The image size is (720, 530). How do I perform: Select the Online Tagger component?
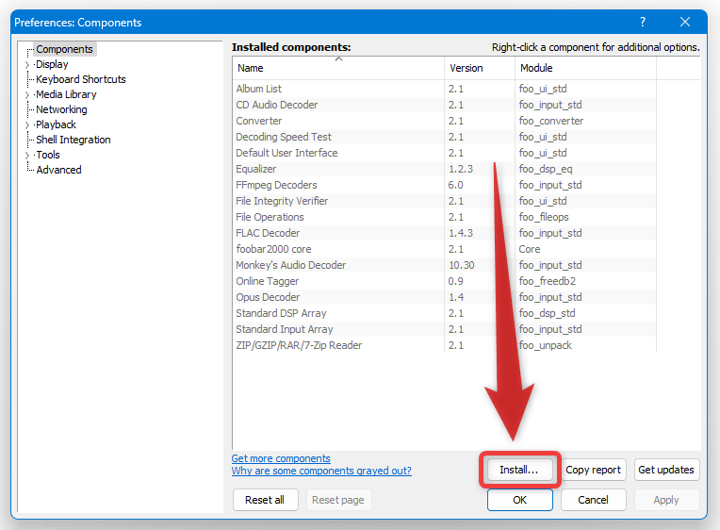[x=444, y=281]
